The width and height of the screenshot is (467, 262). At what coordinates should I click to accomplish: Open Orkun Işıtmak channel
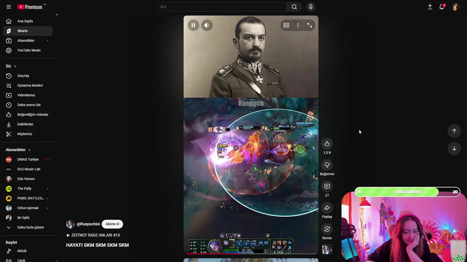pos(28,208)
